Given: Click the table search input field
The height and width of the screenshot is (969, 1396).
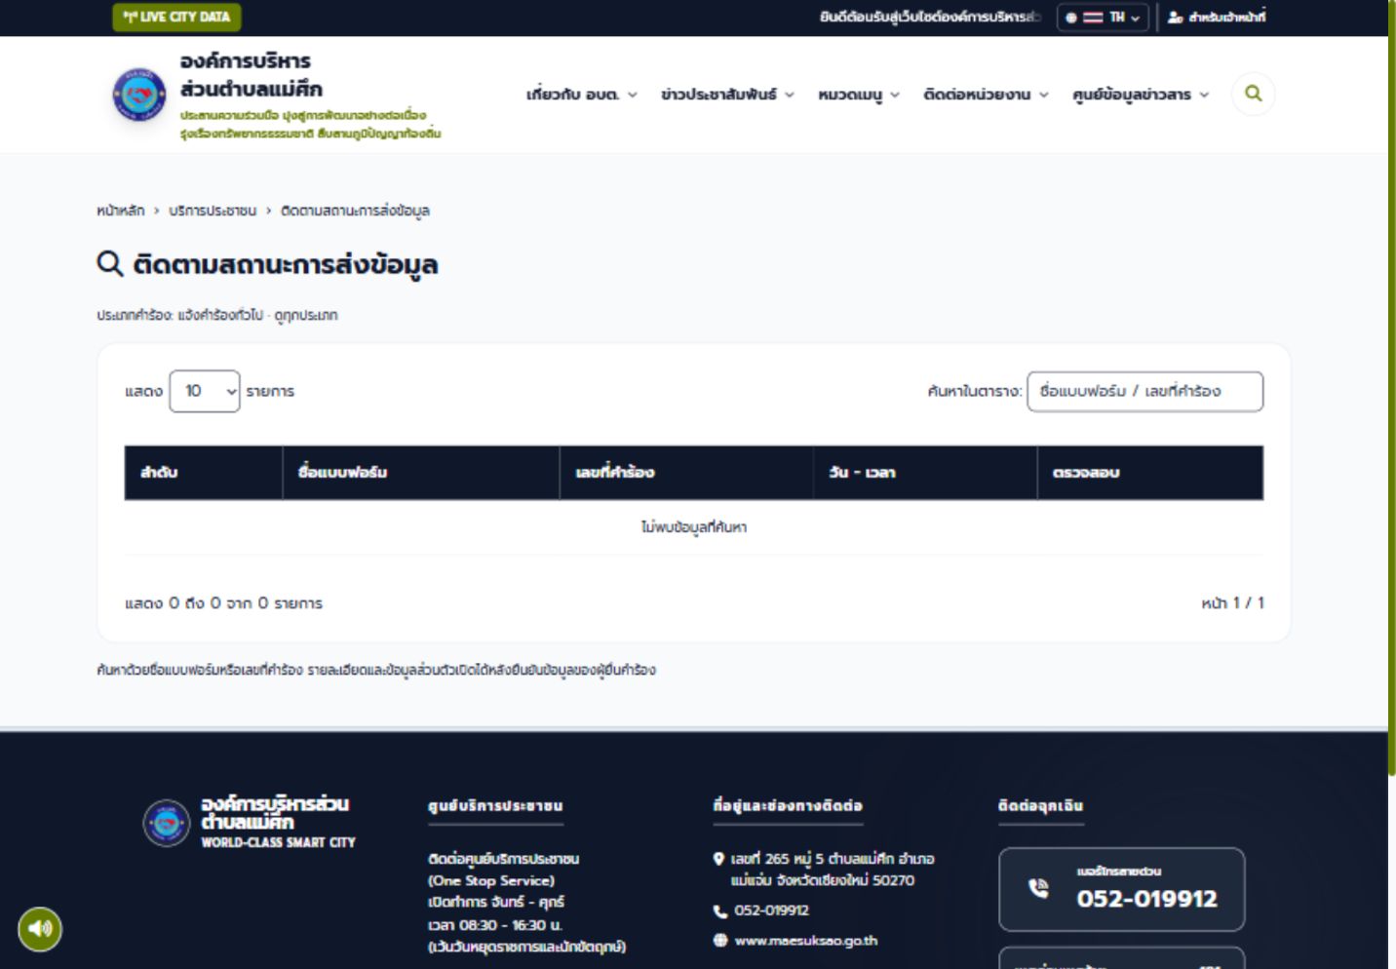Looking at the screenshot, I should click(x=1145, y=392).
